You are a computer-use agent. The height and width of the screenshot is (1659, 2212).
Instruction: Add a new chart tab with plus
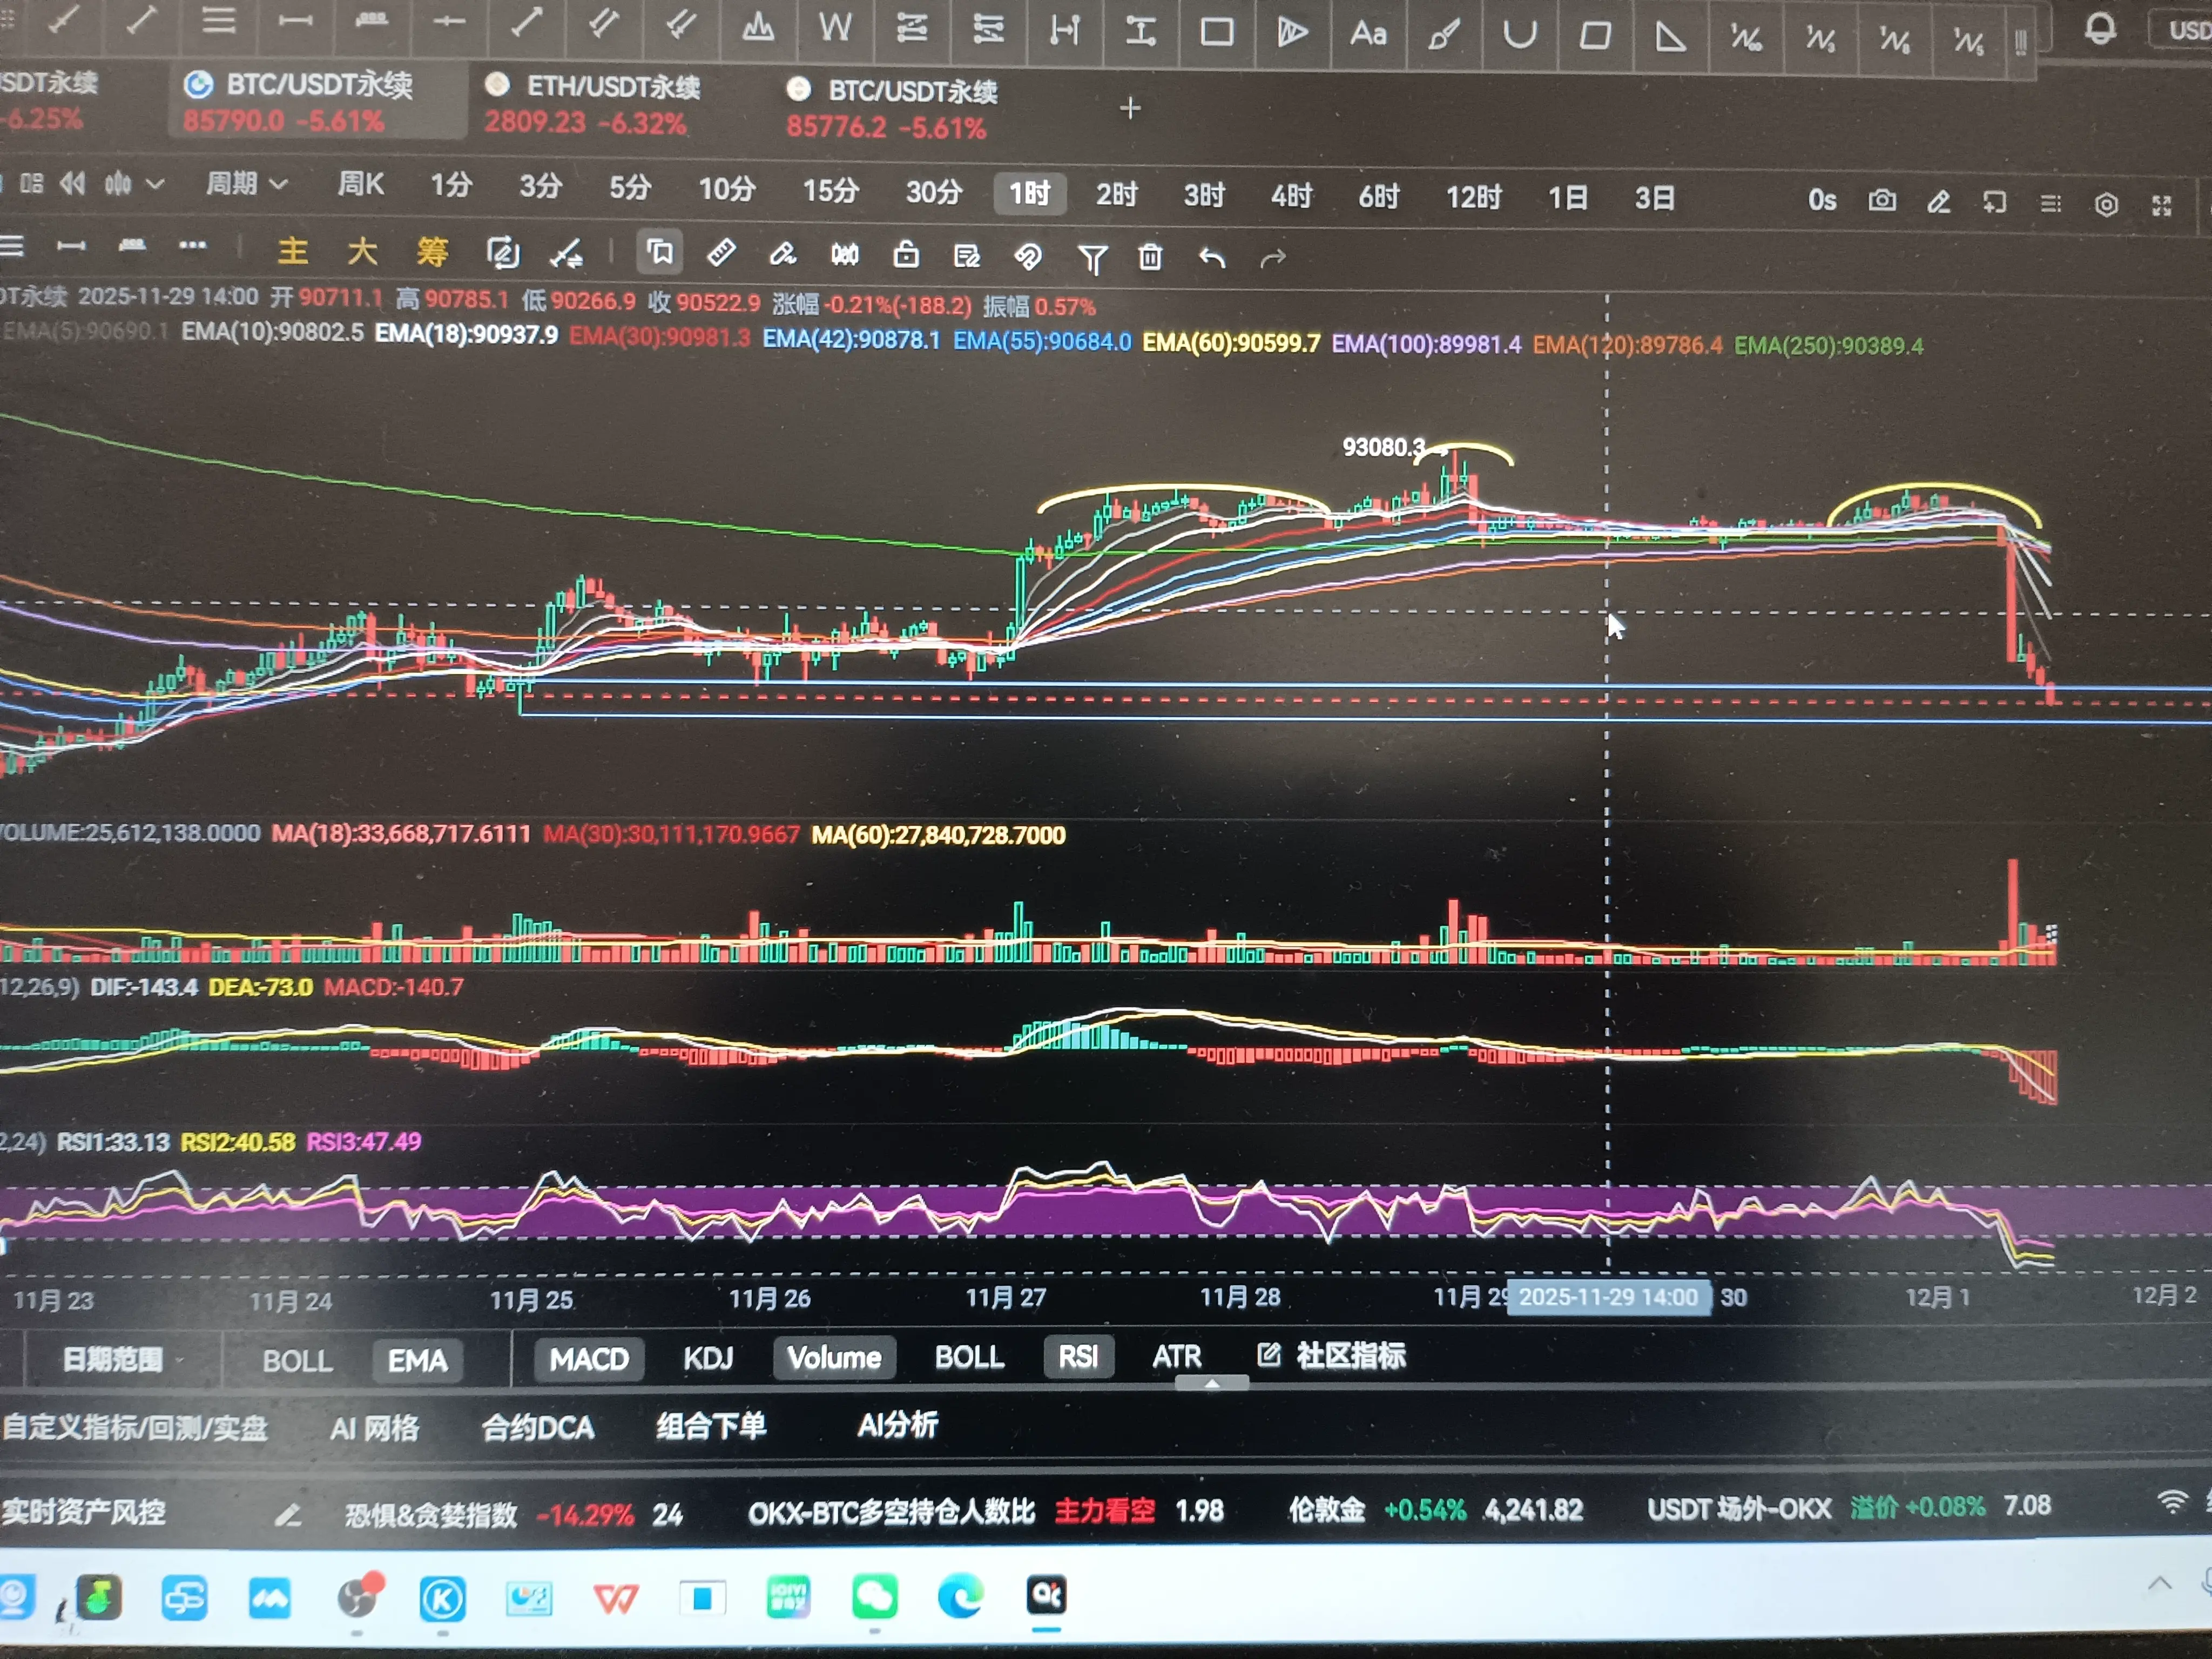1130,108
